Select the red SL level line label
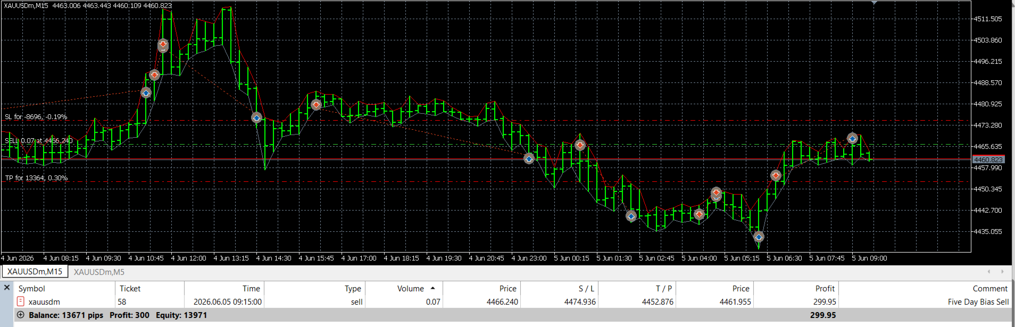1015x327 pixels. (x=36, y=116)
